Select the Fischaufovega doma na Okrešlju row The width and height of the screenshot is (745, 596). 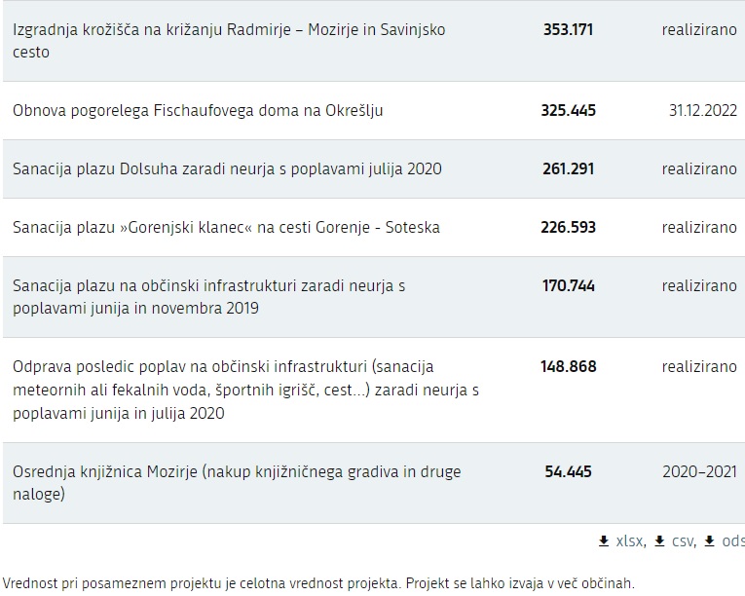[374, 110]
